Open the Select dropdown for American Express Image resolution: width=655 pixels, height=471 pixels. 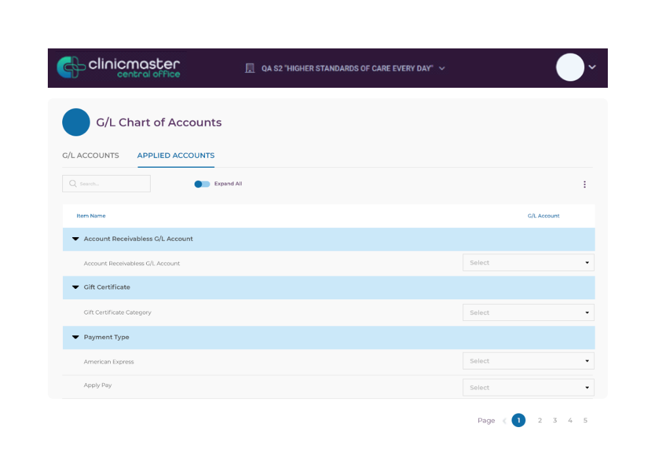[528, 361]
